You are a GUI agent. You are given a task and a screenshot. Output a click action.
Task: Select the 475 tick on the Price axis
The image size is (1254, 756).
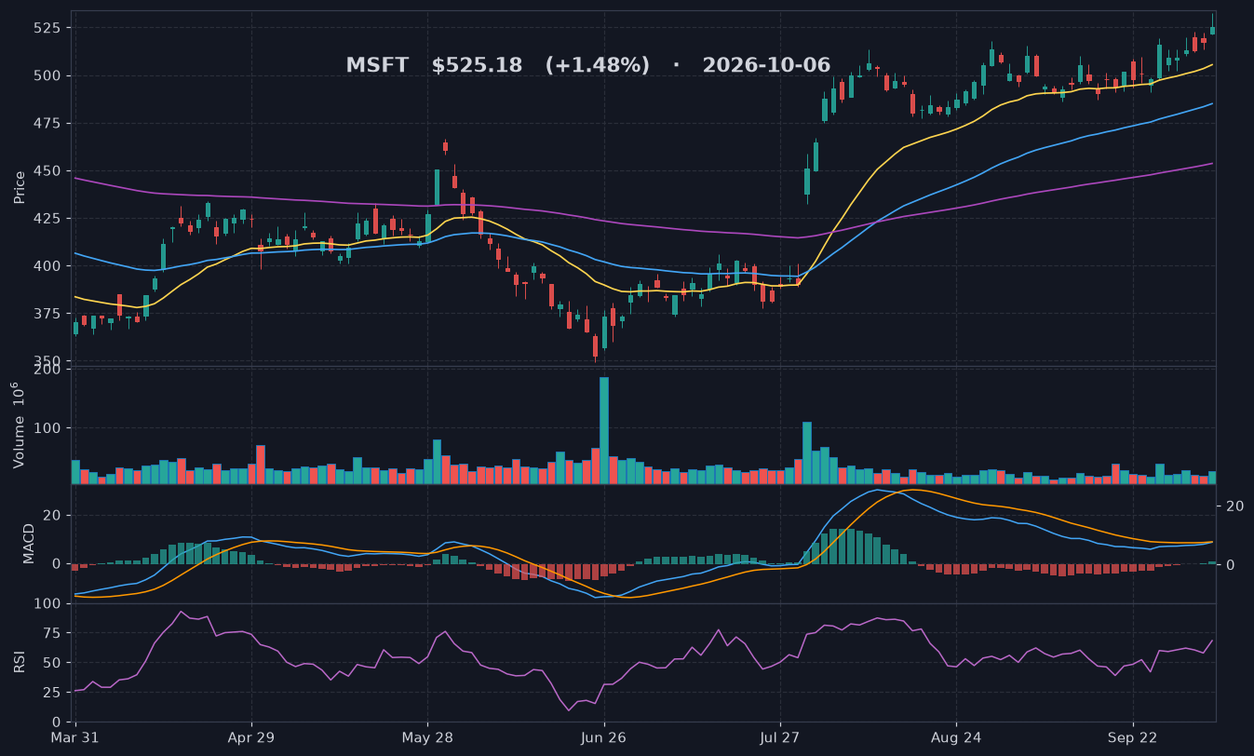(47, 124)
